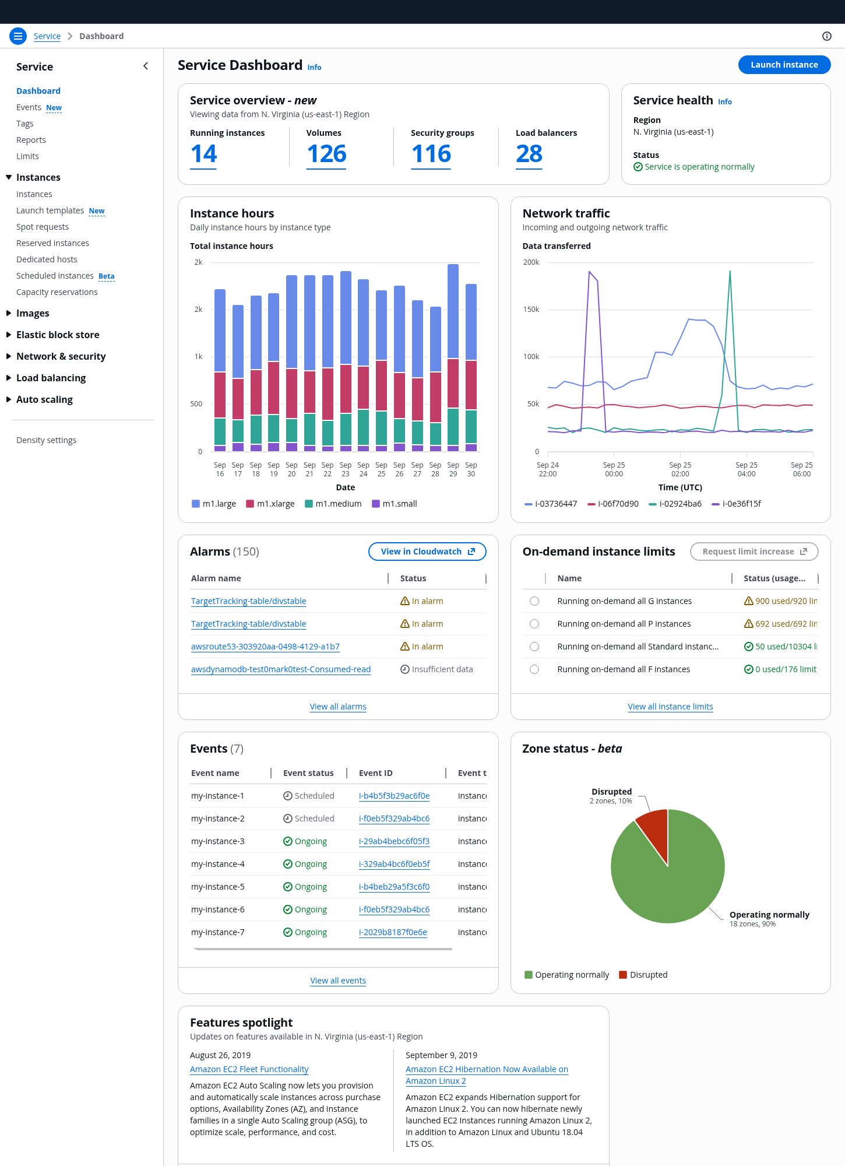
Task: Click the Ongoing status icon for my-instance-3
Action: pos(288,841)
